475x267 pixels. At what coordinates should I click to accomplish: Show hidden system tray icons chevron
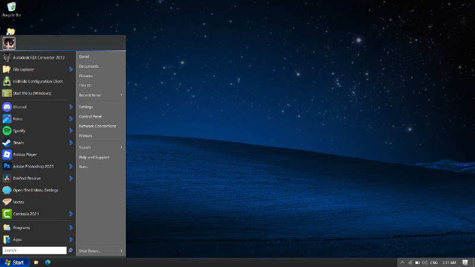click(x=403, y=262)
